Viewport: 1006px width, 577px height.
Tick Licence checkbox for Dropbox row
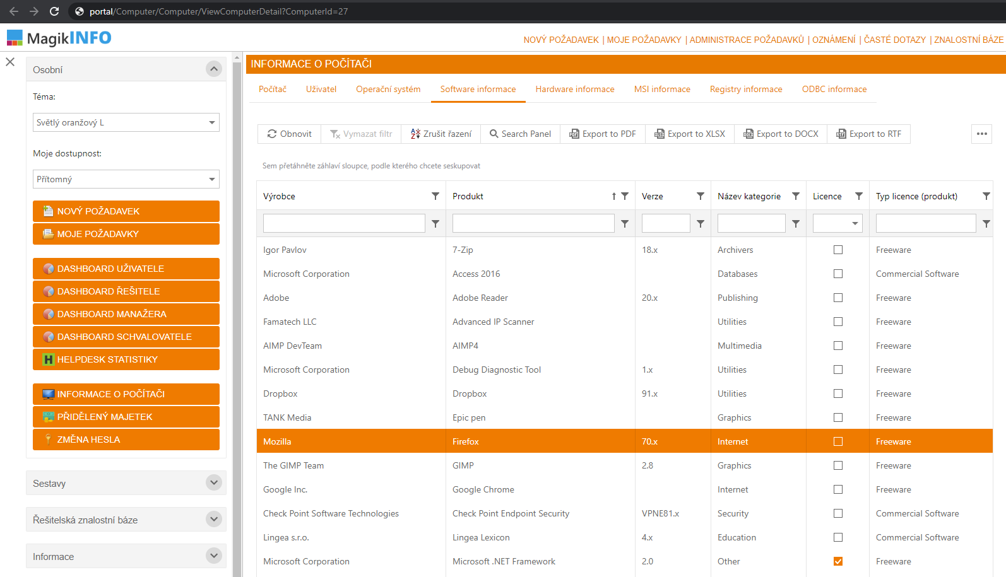pos(838,393)
